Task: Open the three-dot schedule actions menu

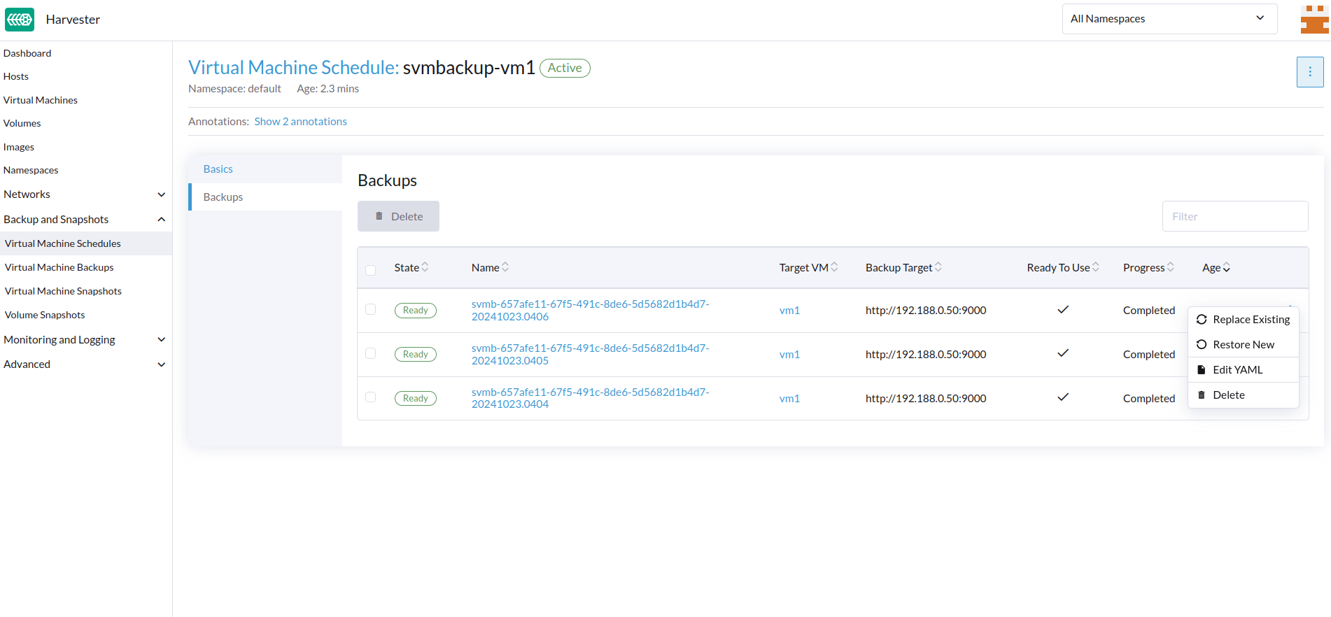Action: coord(1309,72)
